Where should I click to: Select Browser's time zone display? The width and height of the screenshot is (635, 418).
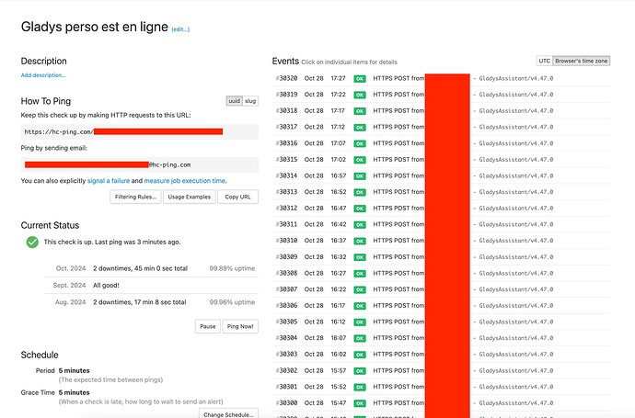tap(582, 61)
